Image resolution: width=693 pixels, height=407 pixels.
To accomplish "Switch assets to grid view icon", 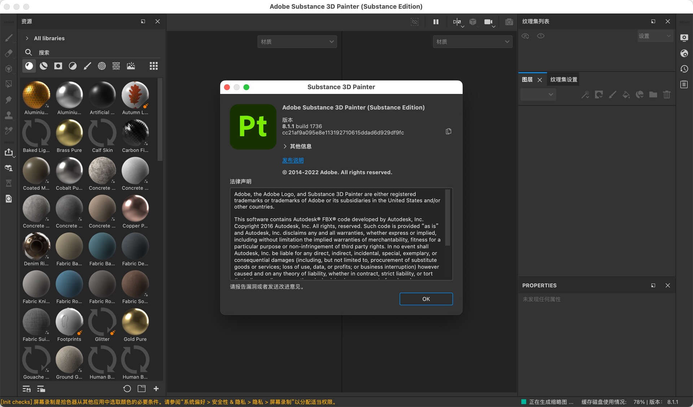I will 154,66.
